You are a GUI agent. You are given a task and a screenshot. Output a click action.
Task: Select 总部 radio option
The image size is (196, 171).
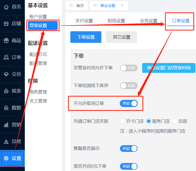tap(175, 121)
